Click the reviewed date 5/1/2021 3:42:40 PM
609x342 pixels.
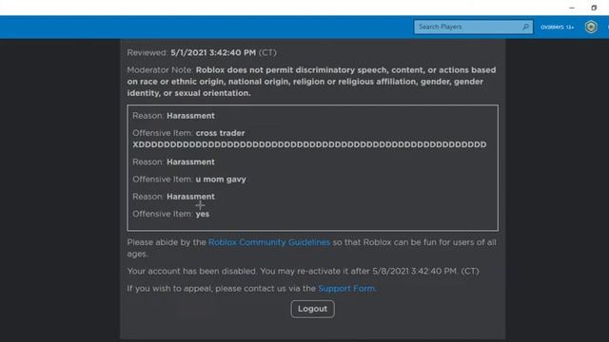click(x=213, y=53)
